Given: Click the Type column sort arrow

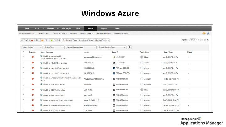Looking at the screenshot, I should coord(117,52).
